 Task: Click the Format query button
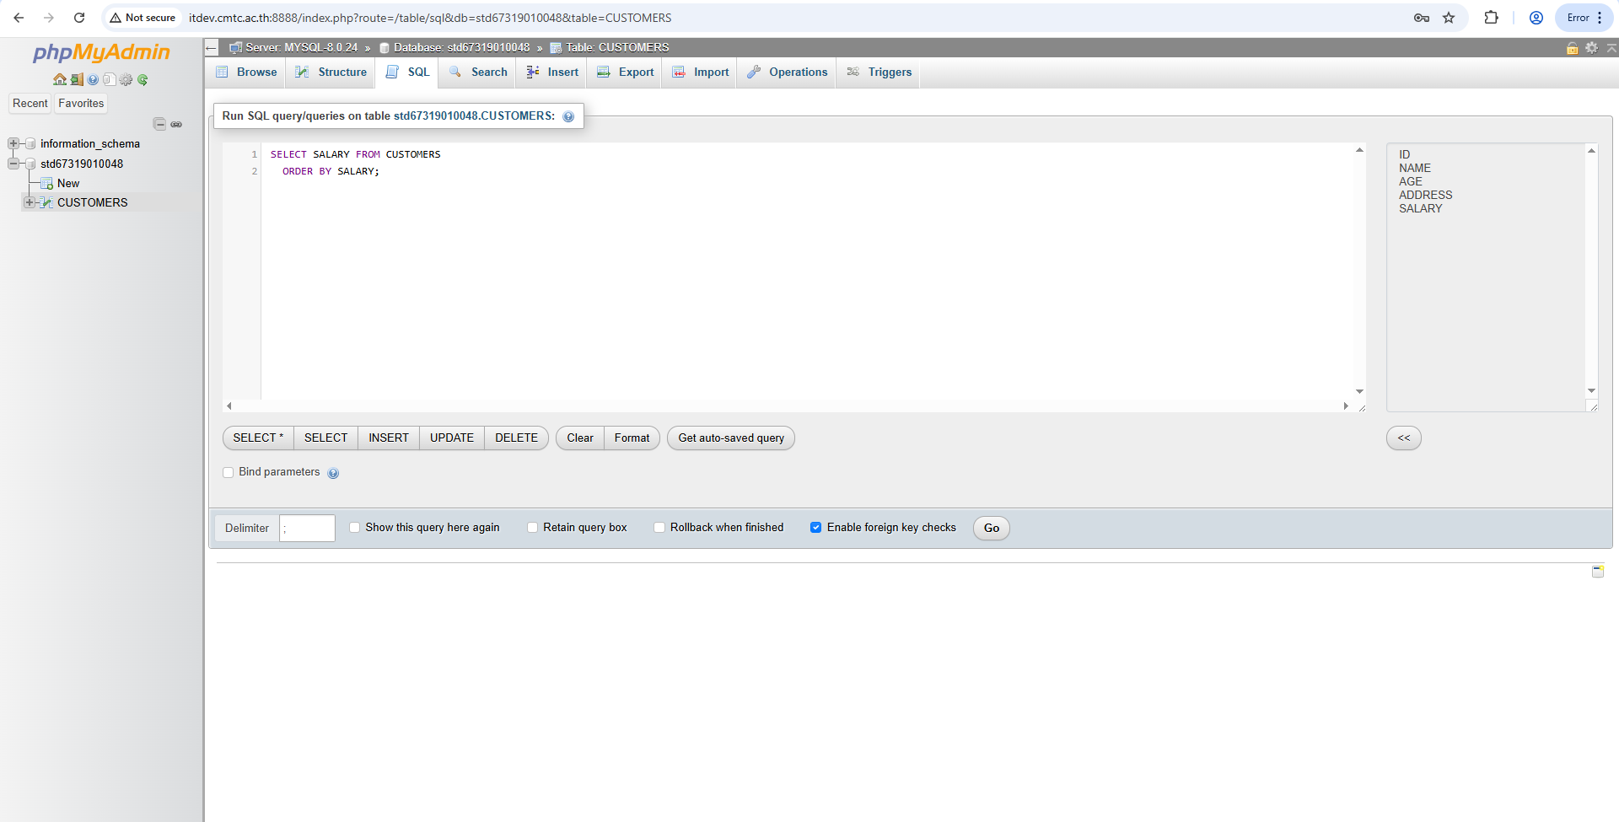(632, 438)
